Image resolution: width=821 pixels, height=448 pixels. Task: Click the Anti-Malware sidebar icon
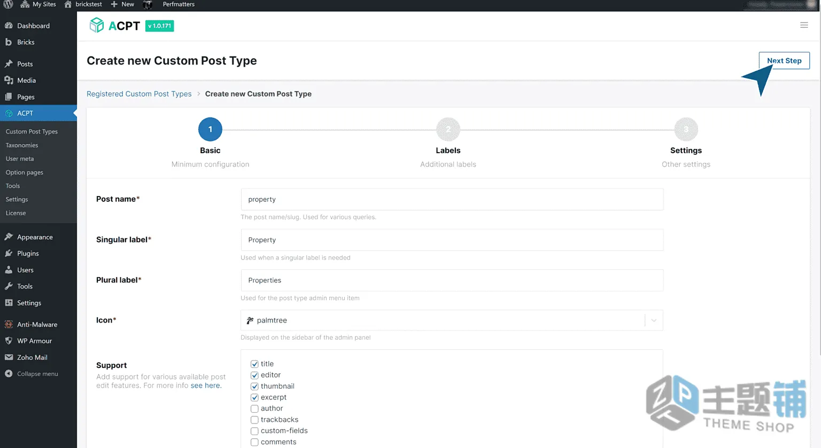[x=9, y=324]
